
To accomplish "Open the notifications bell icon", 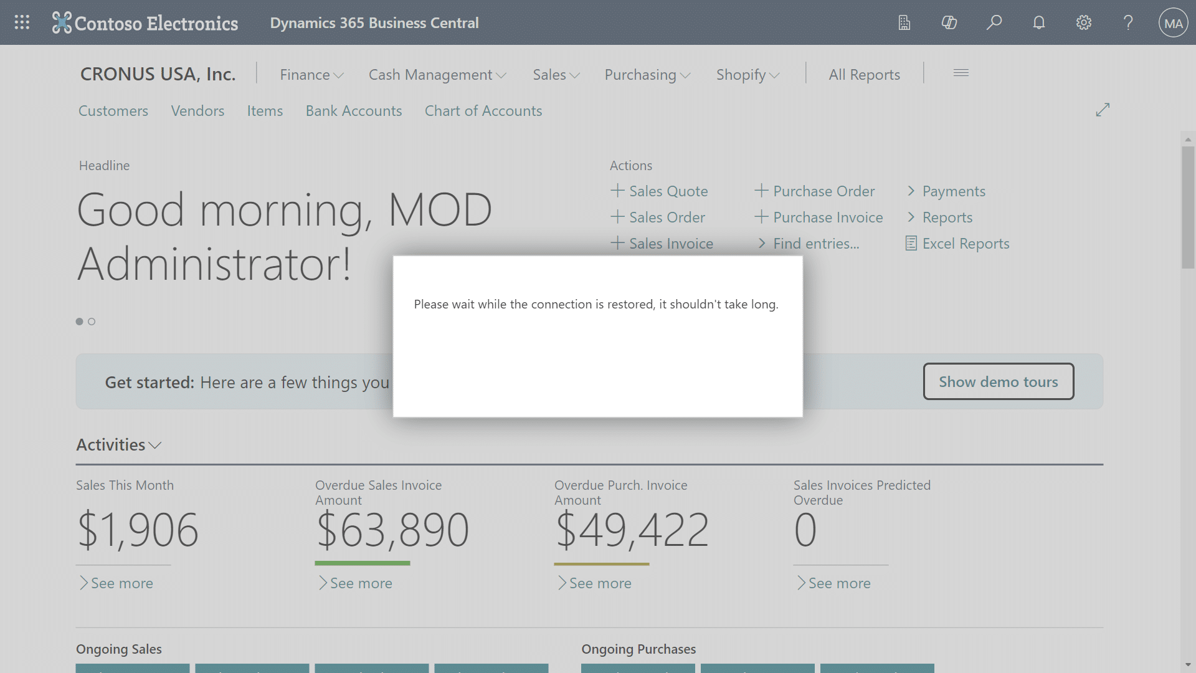I will pyautogui.click(x=1039, y=23).
